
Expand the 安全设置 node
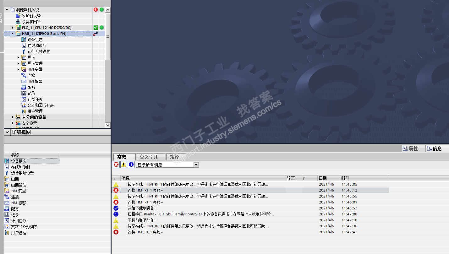pyautogui.click(x=13, y=123)
